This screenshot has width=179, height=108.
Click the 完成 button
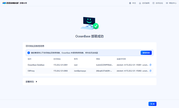coord(152,104)
